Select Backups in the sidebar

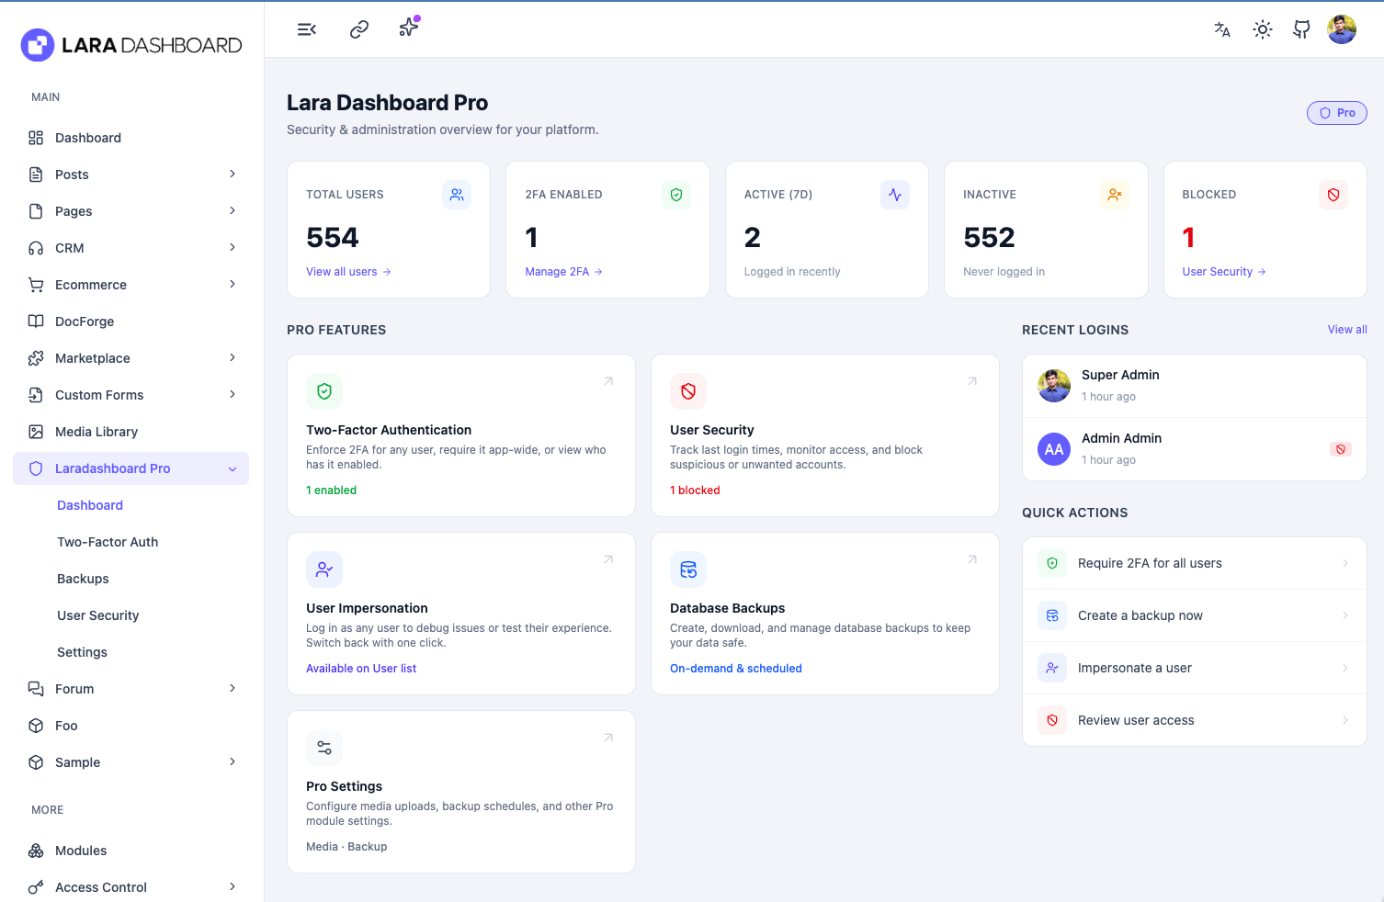point(83,578)
